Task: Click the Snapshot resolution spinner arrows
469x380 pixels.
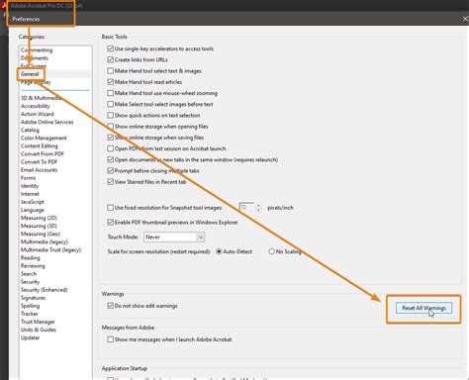Action: pyautogui.click(x=258, y=208)
